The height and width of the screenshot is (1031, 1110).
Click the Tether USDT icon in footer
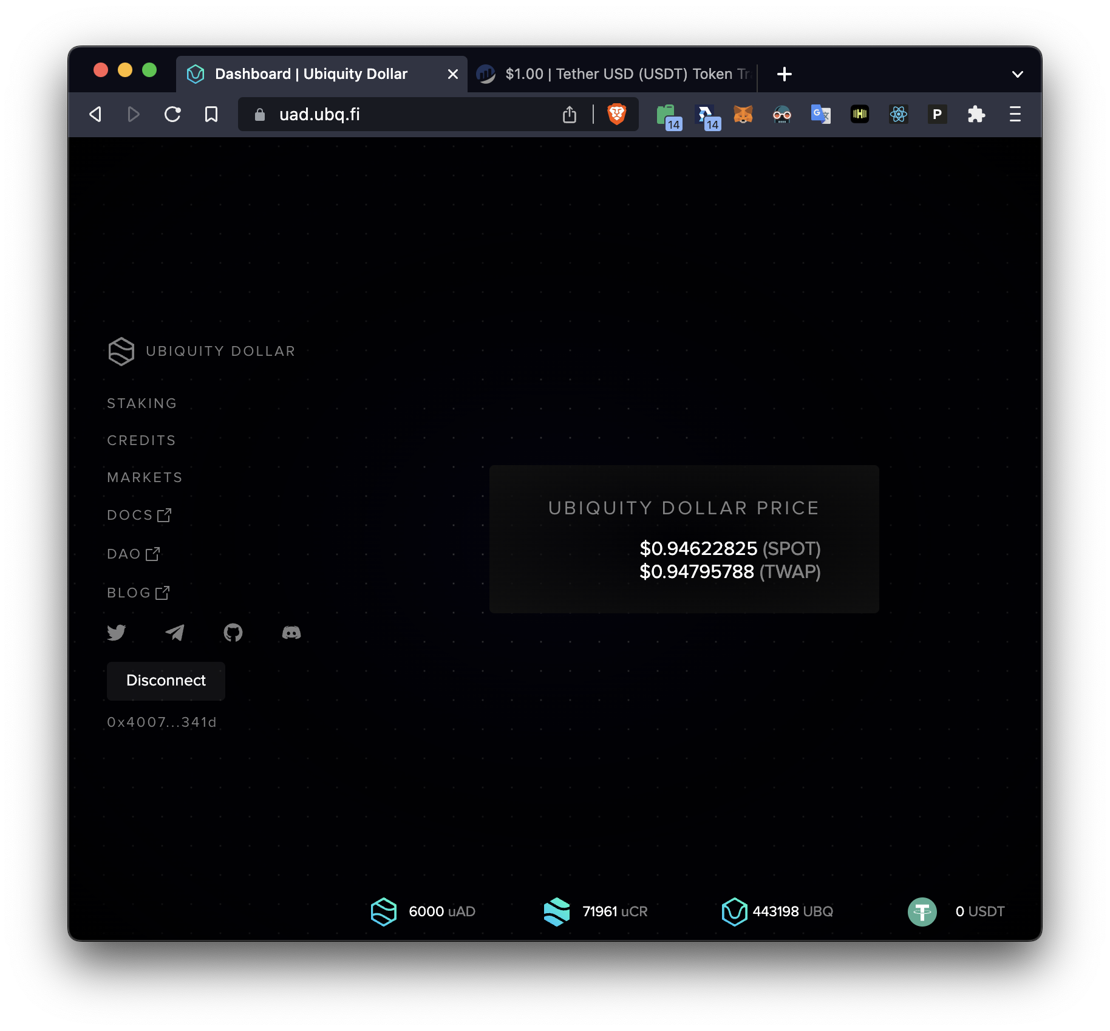pos(924,911)
